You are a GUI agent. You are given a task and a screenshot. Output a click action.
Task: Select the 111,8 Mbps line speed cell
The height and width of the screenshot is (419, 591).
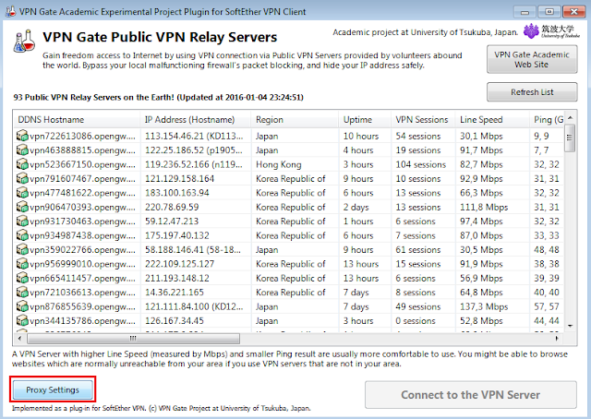click(x=484, y=208)
